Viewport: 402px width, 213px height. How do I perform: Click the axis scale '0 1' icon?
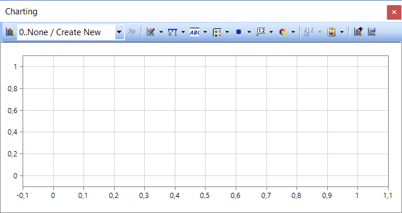tap(173, 32)
